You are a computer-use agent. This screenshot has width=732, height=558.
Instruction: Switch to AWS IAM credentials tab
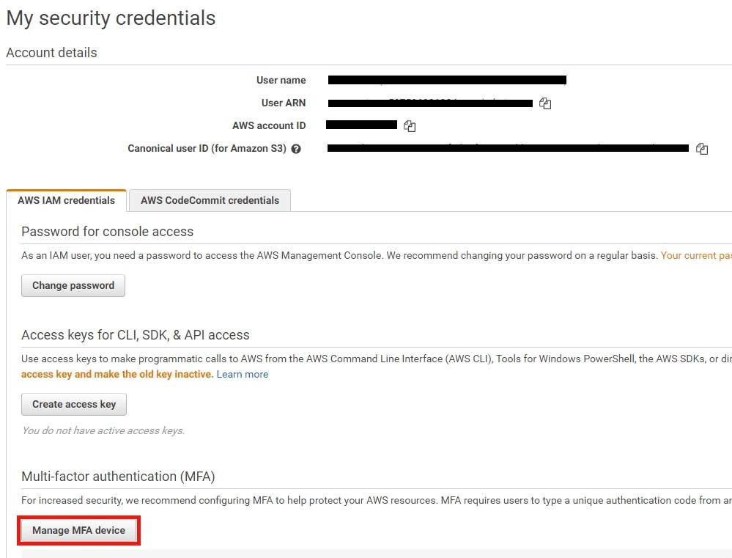coord(66,200)
